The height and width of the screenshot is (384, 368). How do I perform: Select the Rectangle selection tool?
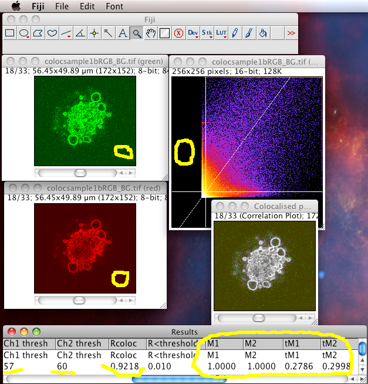tap(10, 33)
